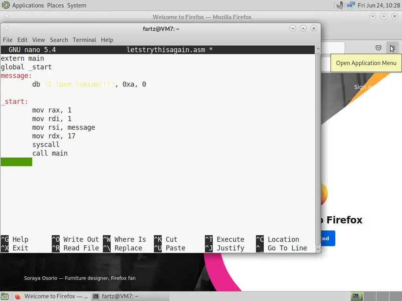Open the terminal Edit menu
402x301 pixels.
tap(22, 40)
